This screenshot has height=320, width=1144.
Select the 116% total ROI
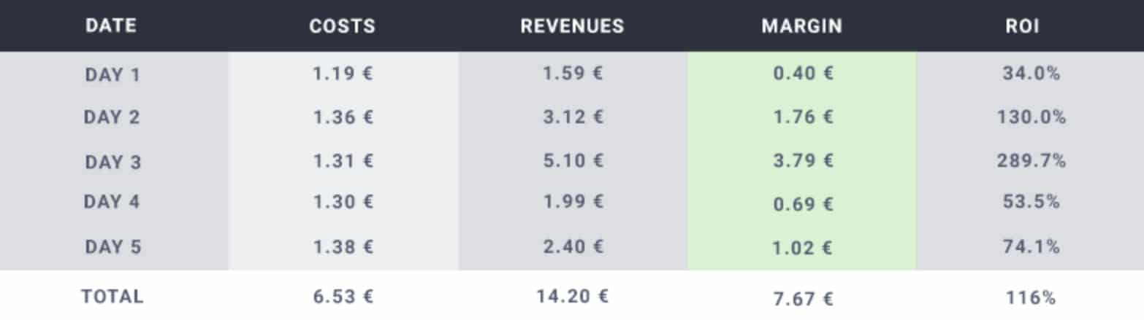pyautogui.click(x=1031, y=297)
